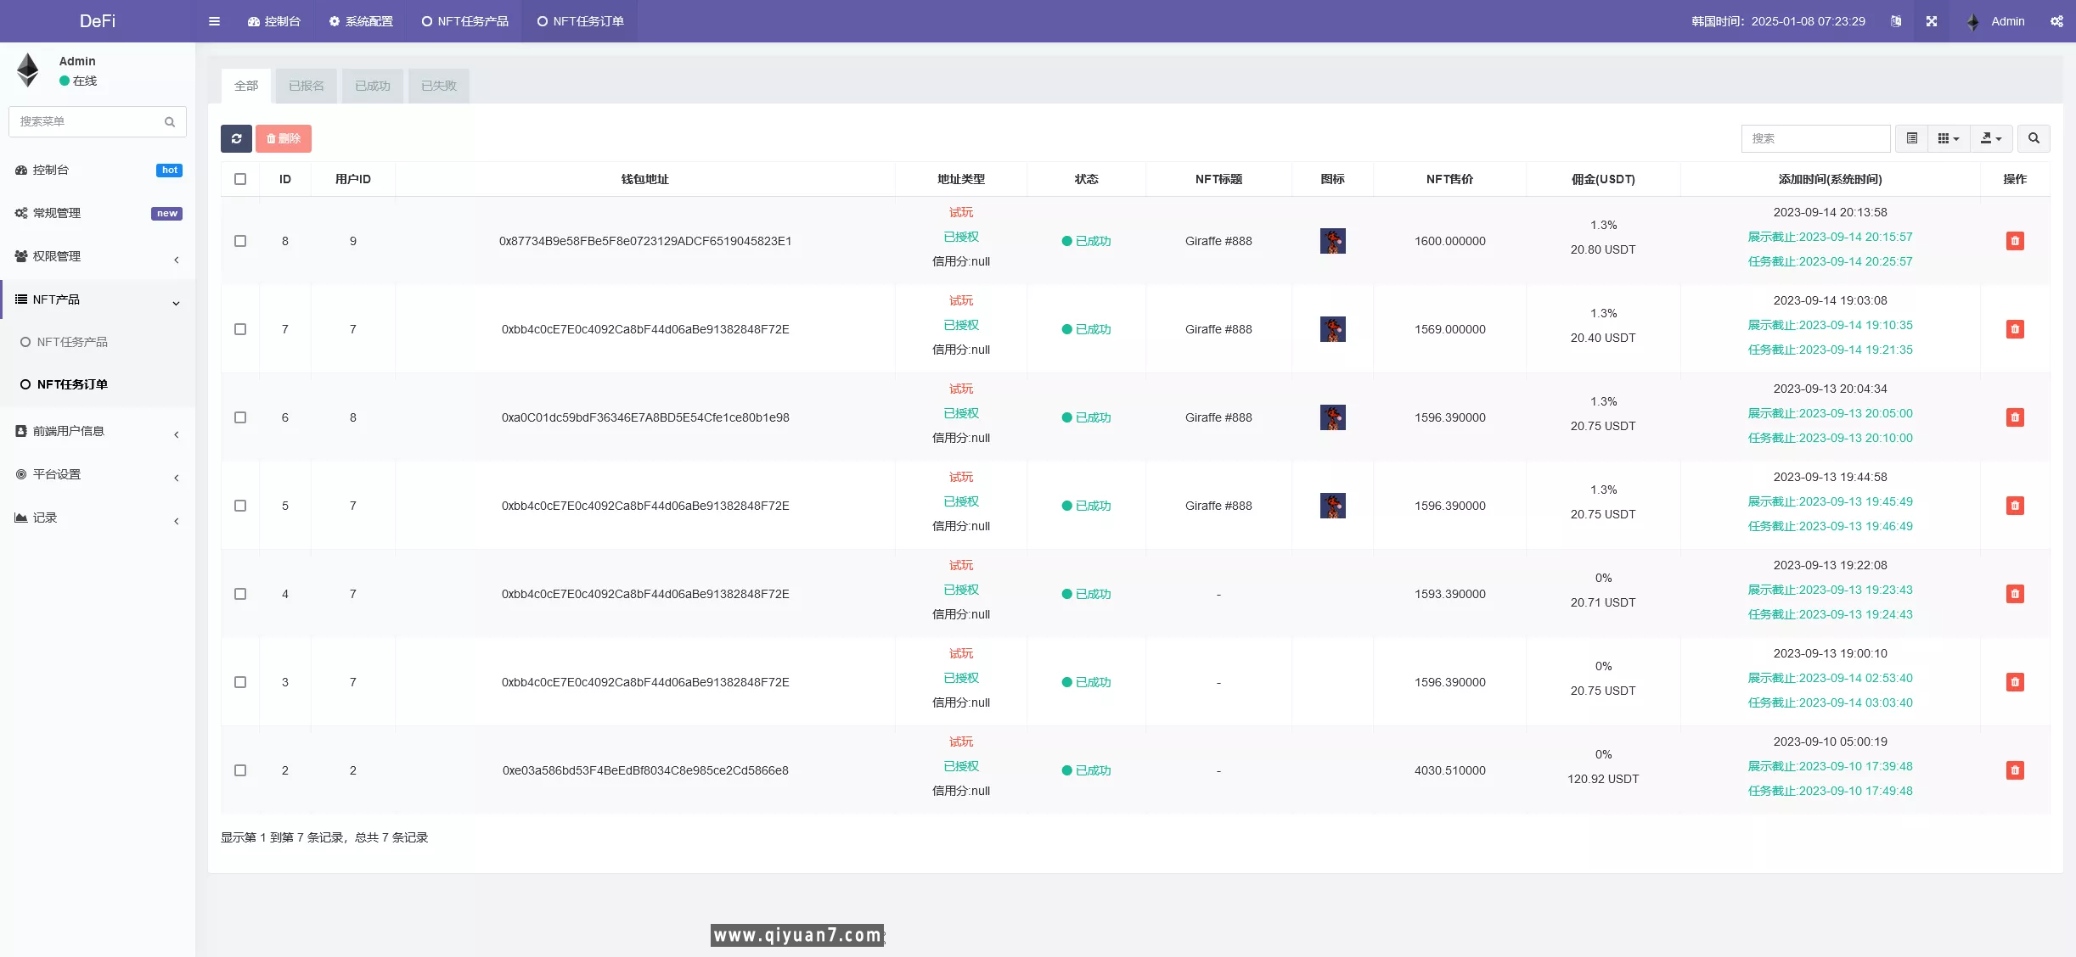Click the language switch icon in header
Viewport: 2076px width, 957px height.
pos(1896,21)
